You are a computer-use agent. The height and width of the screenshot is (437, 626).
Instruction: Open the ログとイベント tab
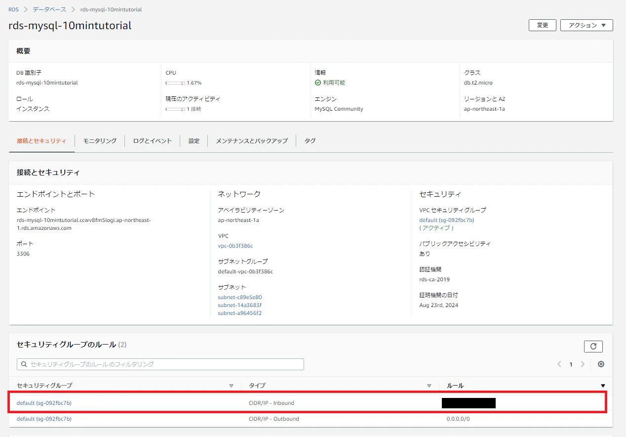click(x=153, y=141)
